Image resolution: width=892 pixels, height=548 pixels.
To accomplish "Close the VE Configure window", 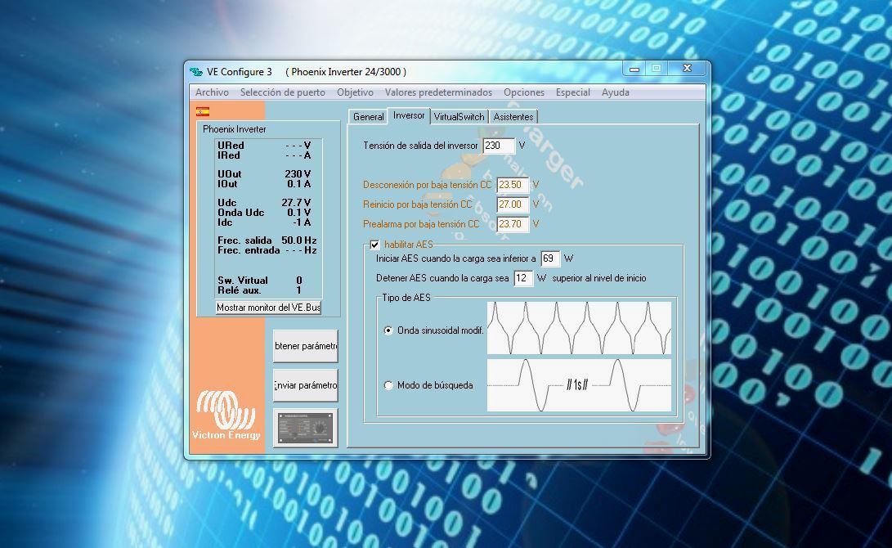I will [688, 68].
